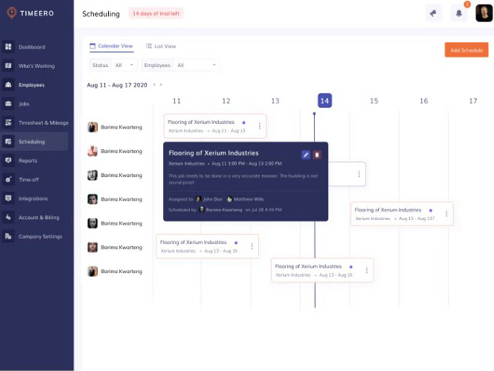Open the Reports sidebar icon
The image size is (494, 371).
point(8,160)
